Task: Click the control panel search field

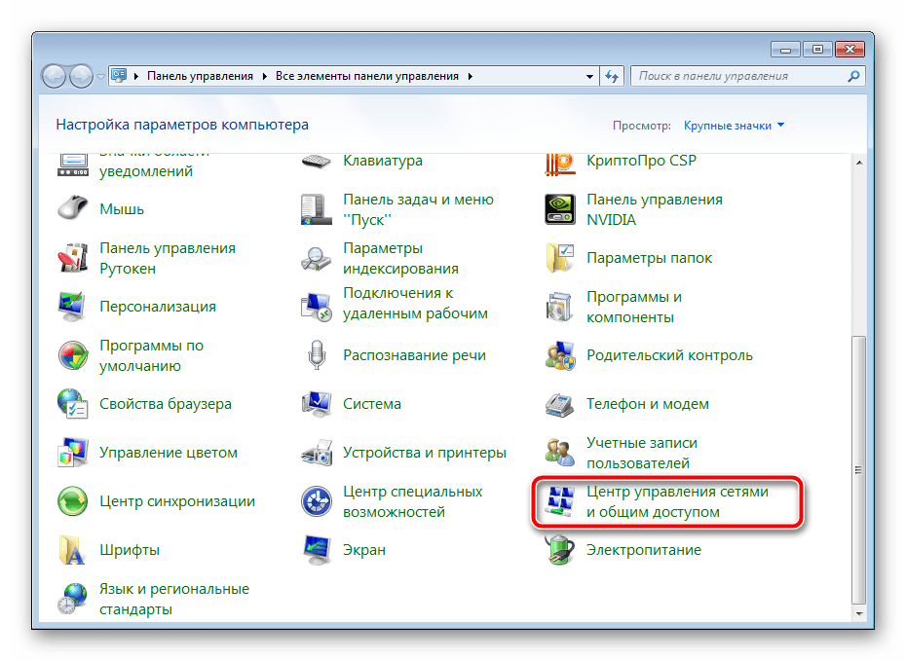Action: 740,75
